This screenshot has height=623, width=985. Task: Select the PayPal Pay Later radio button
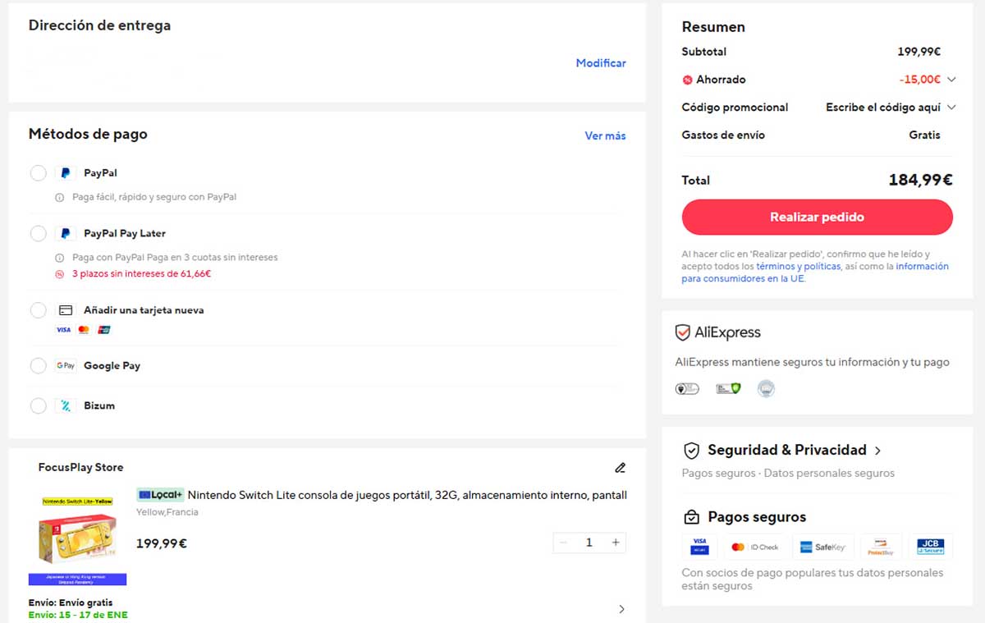coord(38,233)
